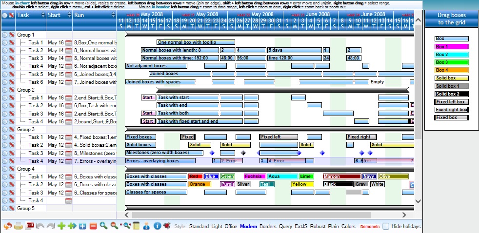The height and width of the screenshot is (233, 479).
Task: Select the Group 5 row with its circle selector
Action: (4, 208)
